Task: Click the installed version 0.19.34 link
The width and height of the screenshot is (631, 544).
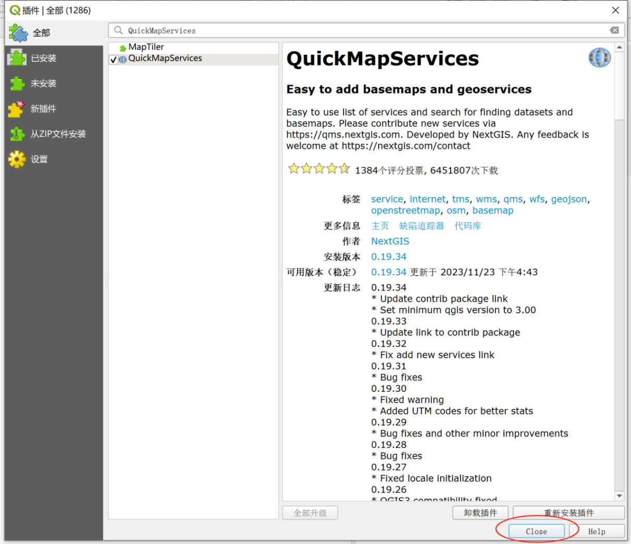Action: (x=389, y=257)
